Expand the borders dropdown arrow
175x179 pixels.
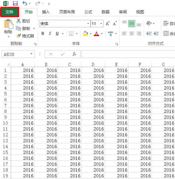point(77,34)
